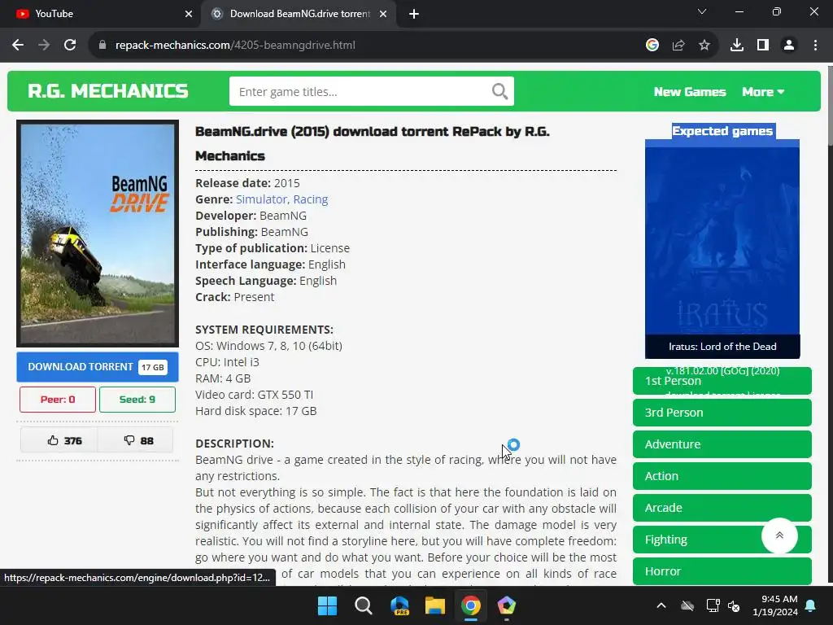Bookmark this page with the star icon

[x=704, y=46]
